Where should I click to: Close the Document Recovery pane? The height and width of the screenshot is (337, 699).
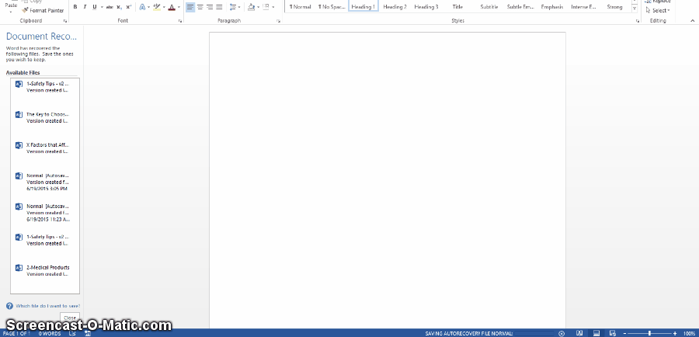[70, 318]
